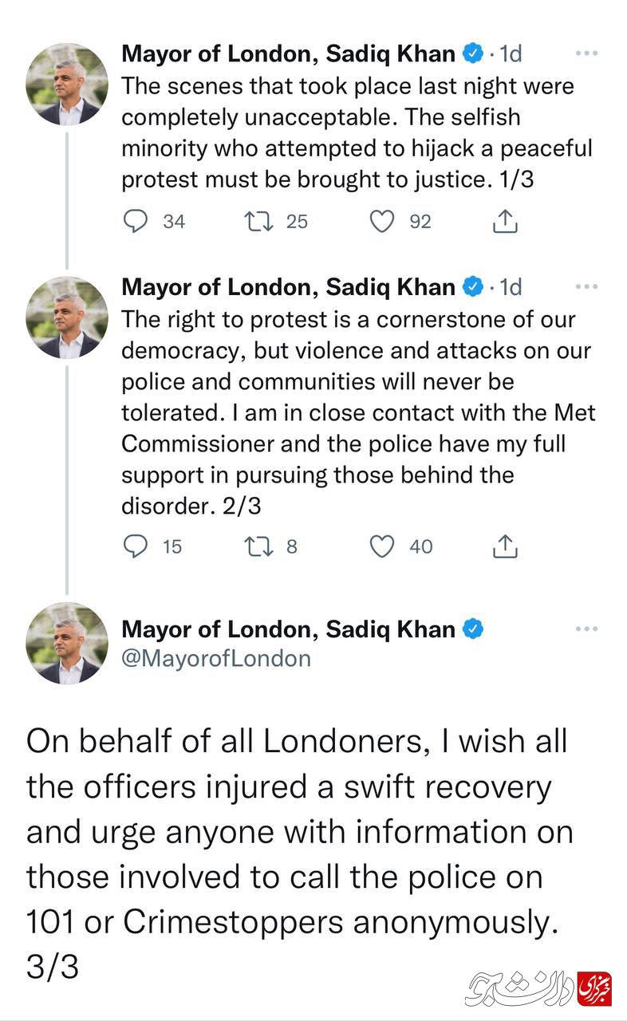The height and width of the screenshot is (1021, 627).
Task: Open author name on the second tweet
Action: point(288,287)
